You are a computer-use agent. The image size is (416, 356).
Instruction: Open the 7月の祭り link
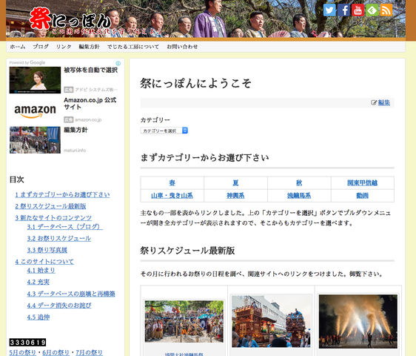[x=89, y=352]
